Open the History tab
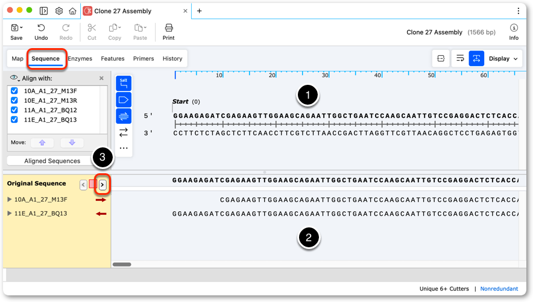 172,58
